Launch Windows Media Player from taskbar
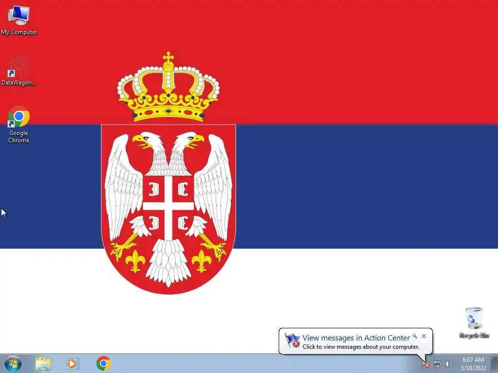Screen dimensions: 498x373 click(73, 364)
